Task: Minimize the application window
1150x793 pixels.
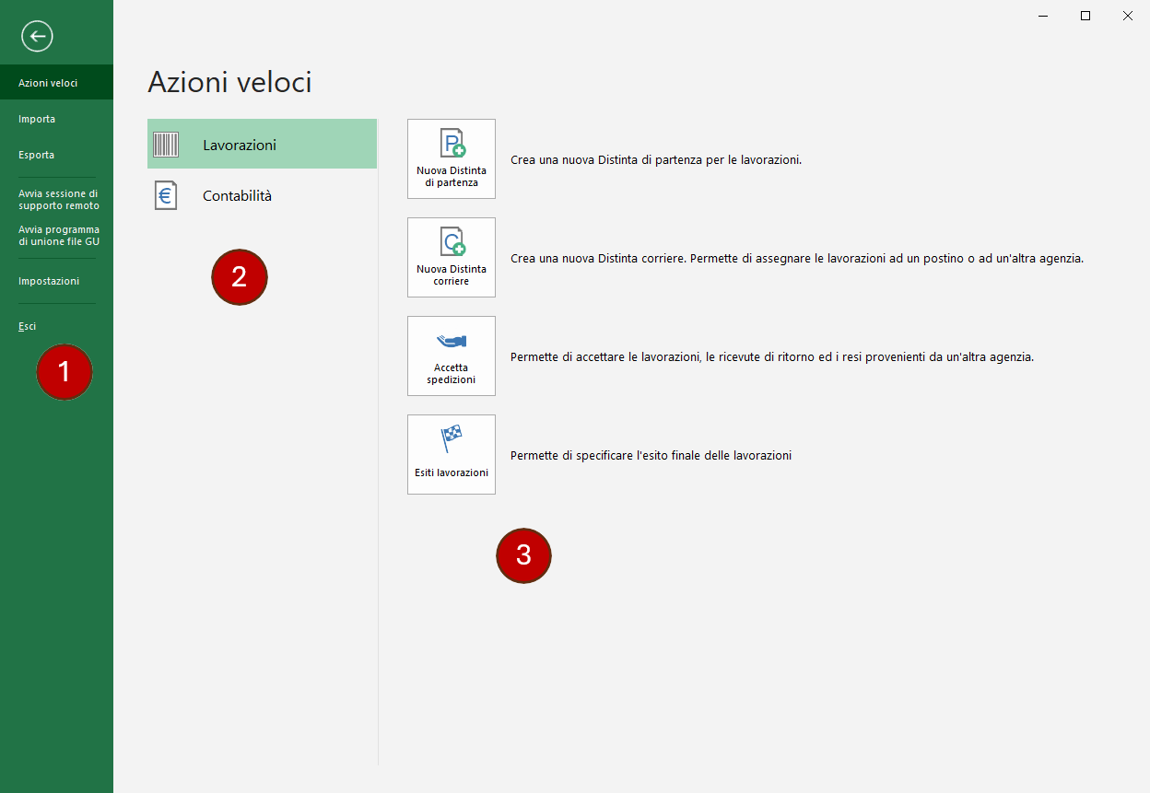Action: pos(1043,16)
